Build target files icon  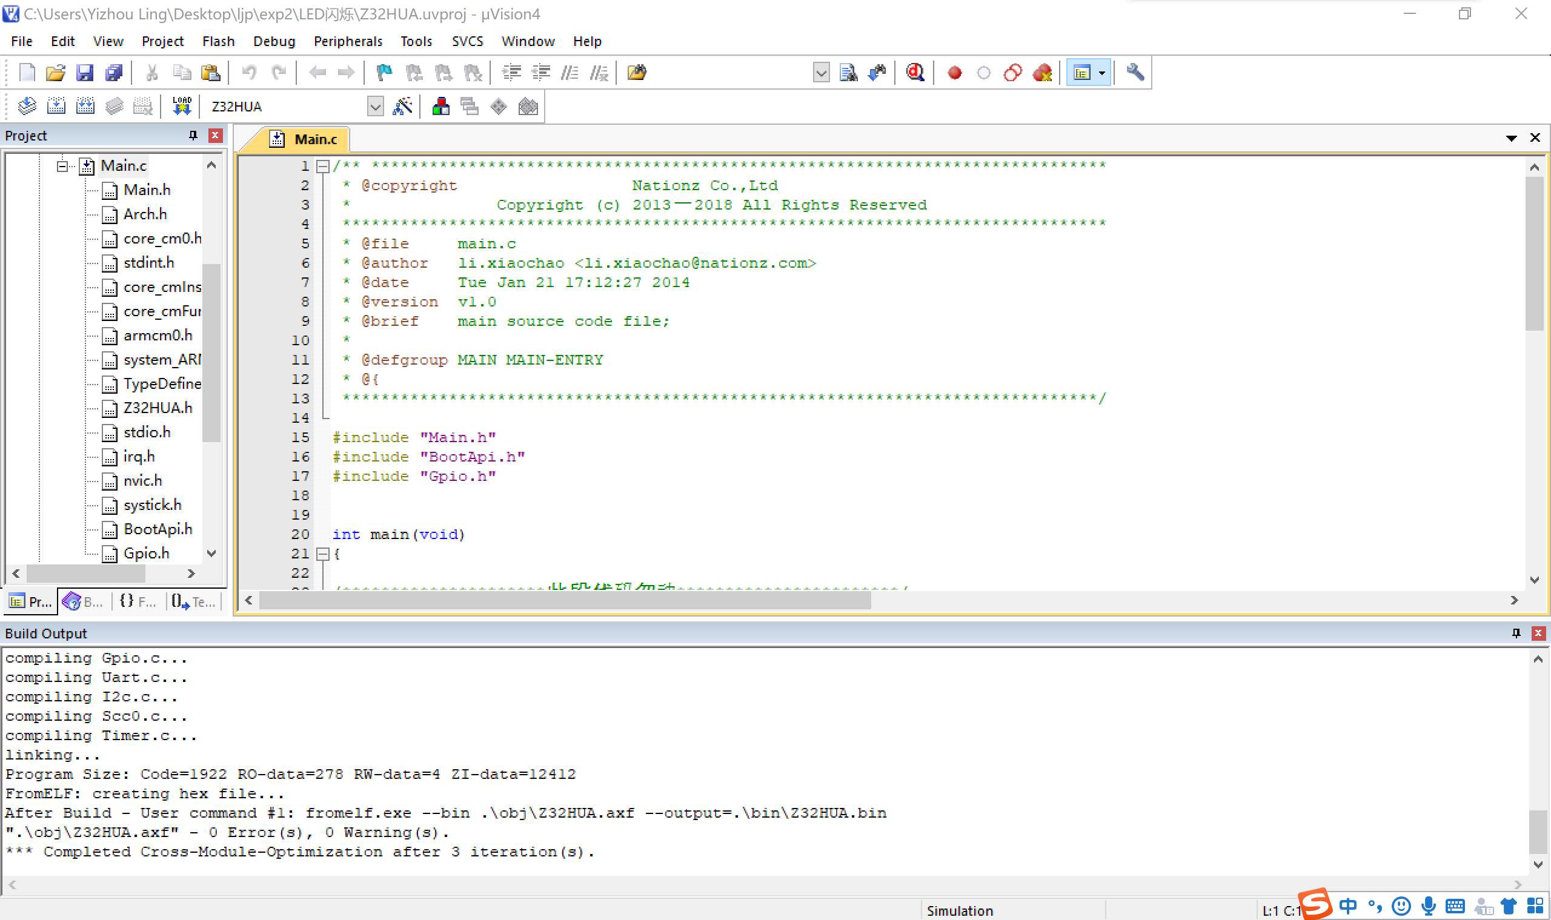(56, 107)
